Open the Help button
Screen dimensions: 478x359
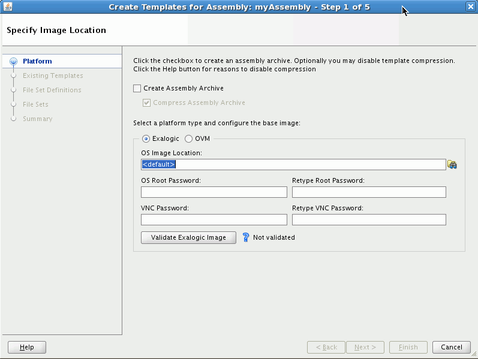point(27,347)
